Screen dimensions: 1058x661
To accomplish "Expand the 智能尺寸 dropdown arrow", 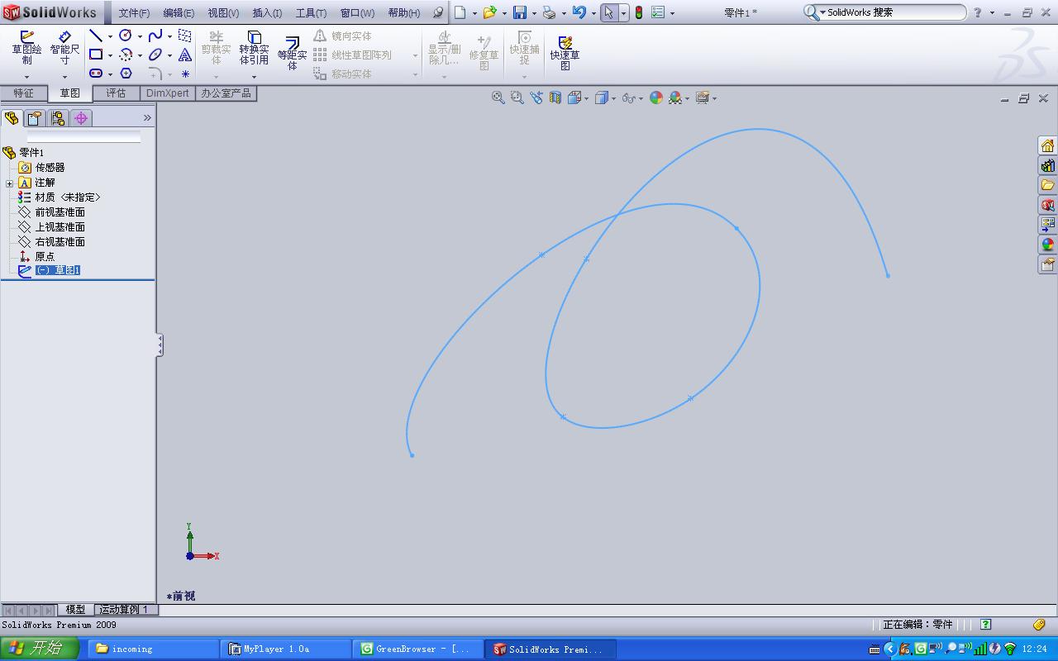I will (x=64, y=77).
